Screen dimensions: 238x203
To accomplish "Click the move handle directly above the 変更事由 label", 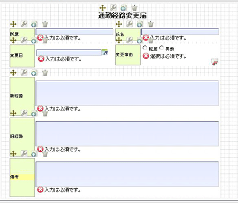I will [119, 40].
